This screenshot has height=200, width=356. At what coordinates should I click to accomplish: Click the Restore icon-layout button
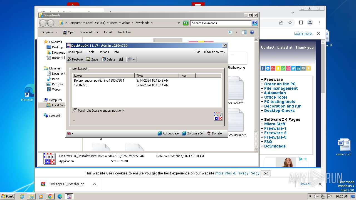point(75,59)
